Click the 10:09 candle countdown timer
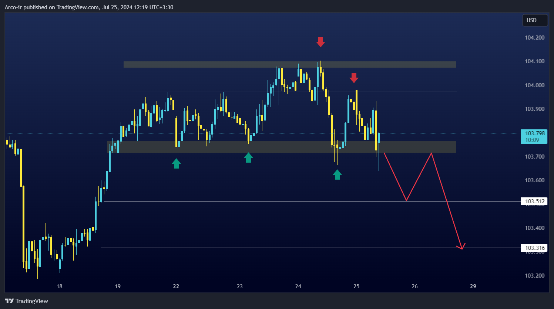The width and height of the screenshot is (554, 309). pyautogui.click(x=532, y=140)
